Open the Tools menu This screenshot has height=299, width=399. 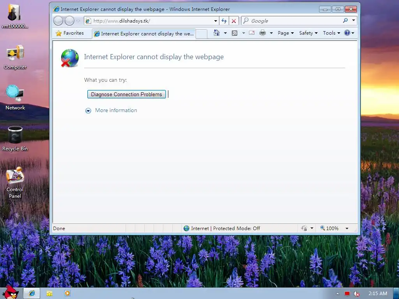click(x=331, y=33)
